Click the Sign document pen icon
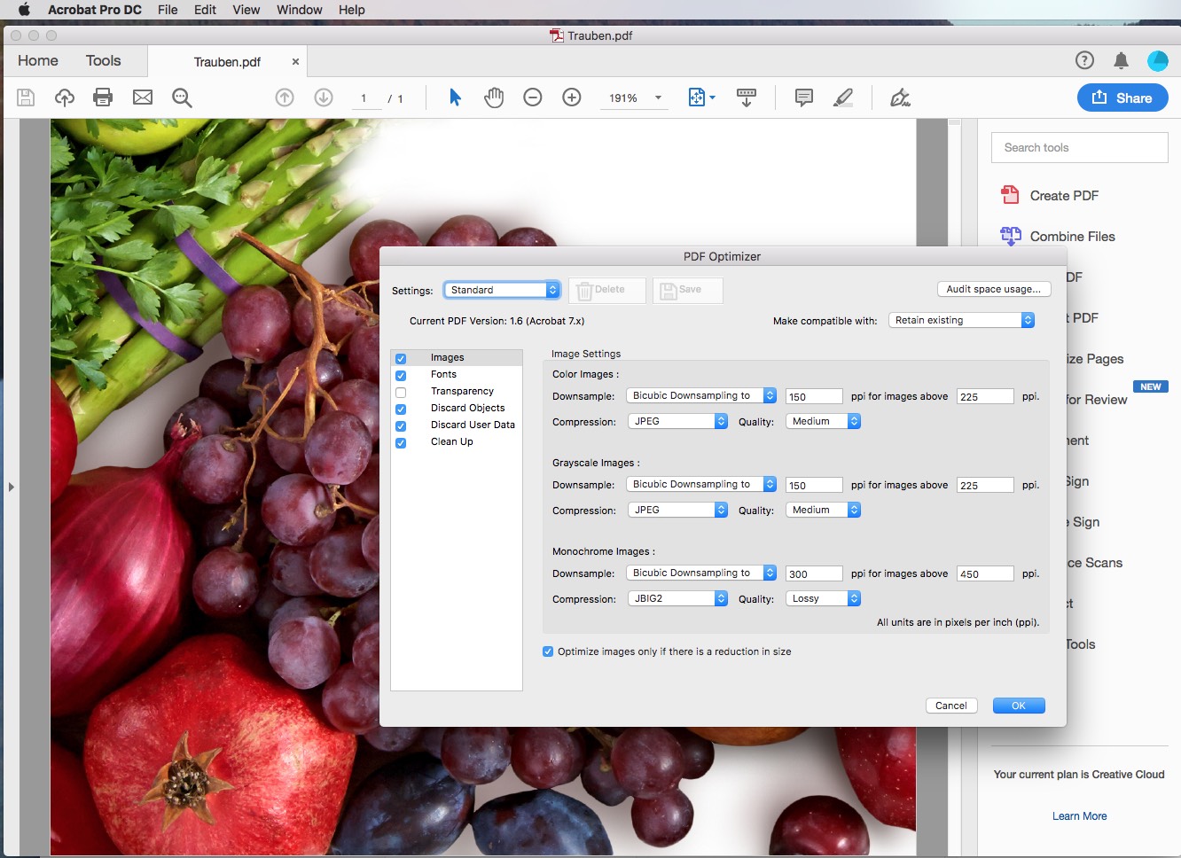The width and height of the screenshot is (1181, 858). point(900,97)
